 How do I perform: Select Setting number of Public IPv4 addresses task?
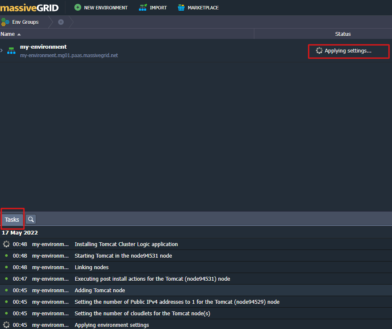click(x=177, y=302)
